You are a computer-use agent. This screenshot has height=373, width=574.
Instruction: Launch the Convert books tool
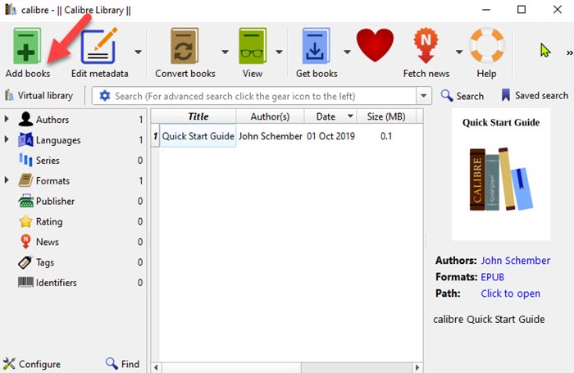coord(184,52)
